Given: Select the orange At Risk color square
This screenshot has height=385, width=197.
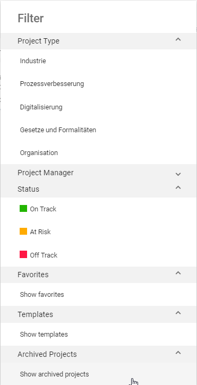Looking at the screenshot, I should pyautogui.click(x=23, y=232).
